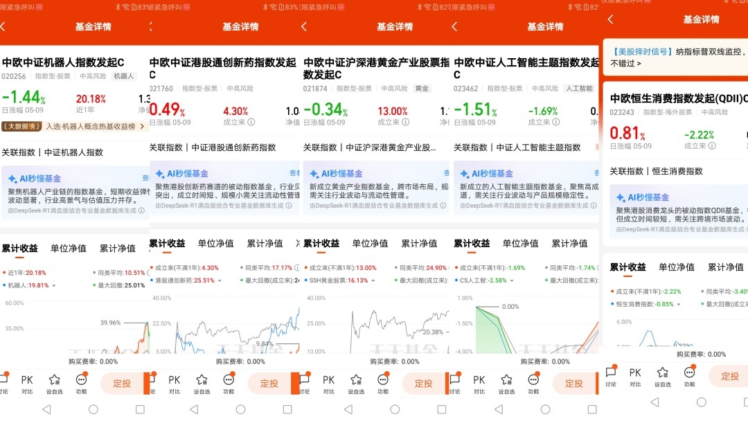Select 单位净值 tab on 黄金产业 screen
This screenshot has height=421, width=748.
click(370, 244)
